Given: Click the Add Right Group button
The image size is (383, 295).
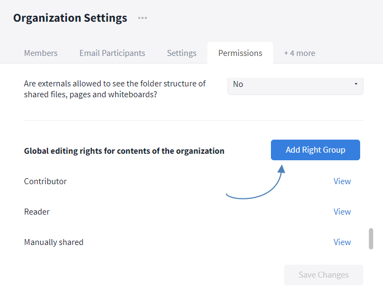Looking at the screenshot, I should click(x=315, y=150).
